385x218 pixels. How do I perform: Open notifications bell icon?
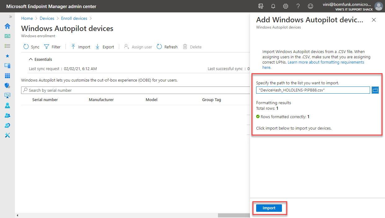(273, 6)
